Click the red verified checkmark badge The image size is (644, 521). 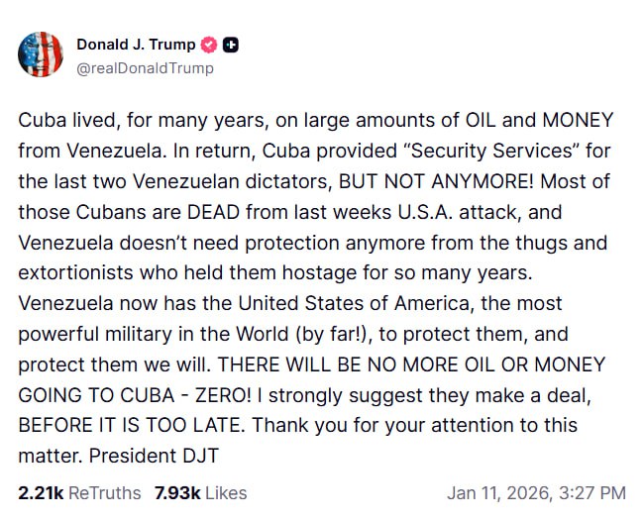tap(209, 45)
